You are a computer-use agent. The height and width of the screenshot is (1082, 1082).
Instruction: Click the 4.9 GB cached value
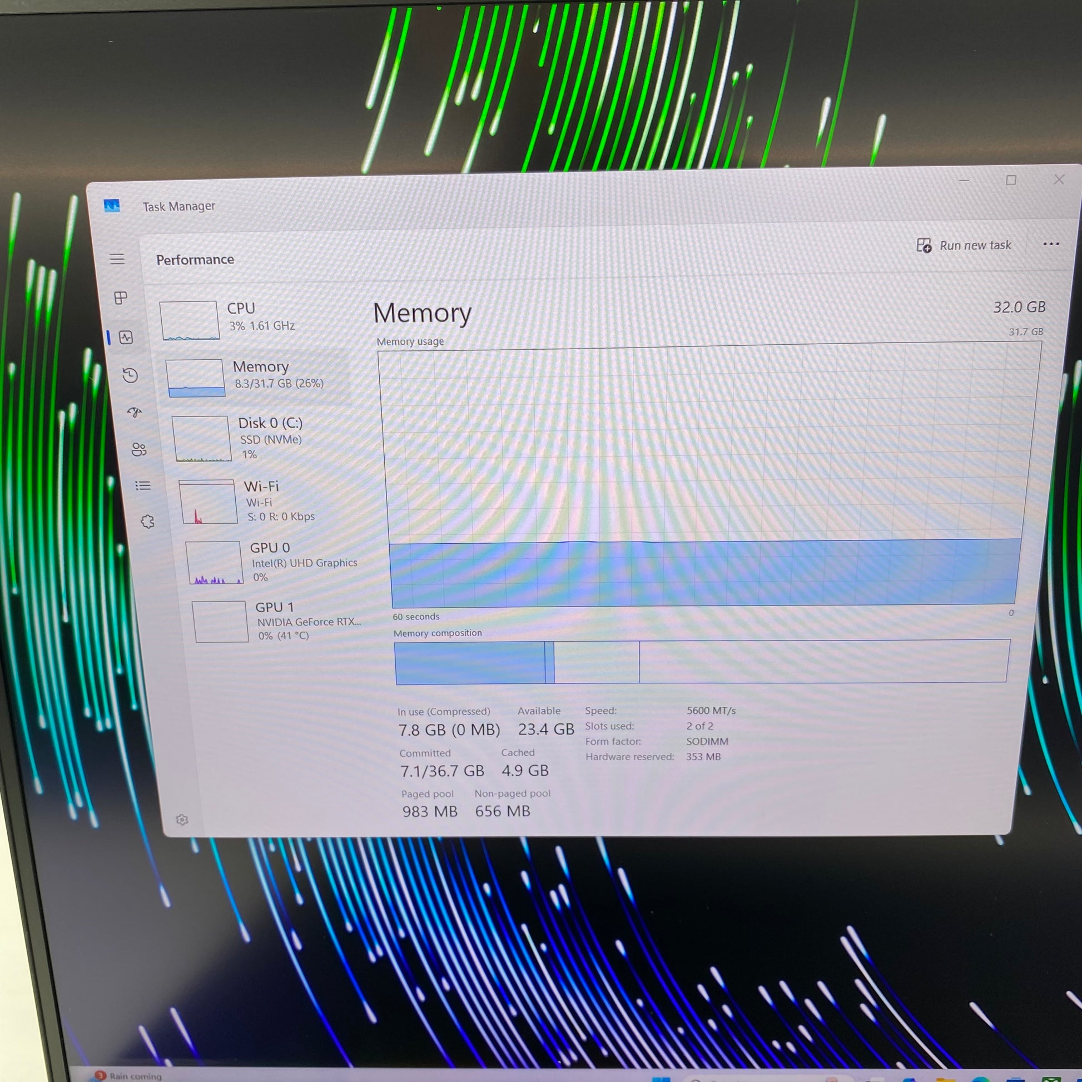pos(525,771)
